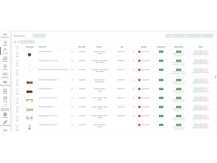Click view eye icon for Vintage Cane Basket

tap(196, 52)
